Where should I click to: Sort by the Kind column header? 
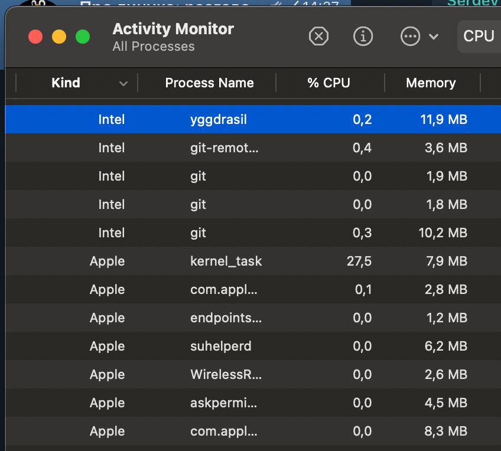click(66, 83)
